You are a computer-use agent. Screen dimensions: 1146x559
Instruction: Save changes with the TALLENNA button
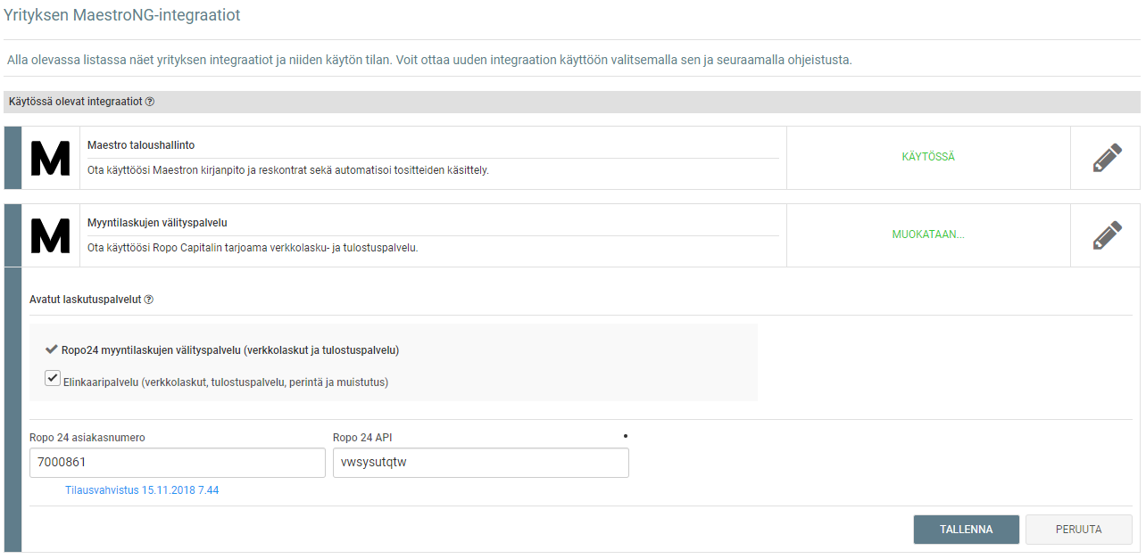point(967,530)
